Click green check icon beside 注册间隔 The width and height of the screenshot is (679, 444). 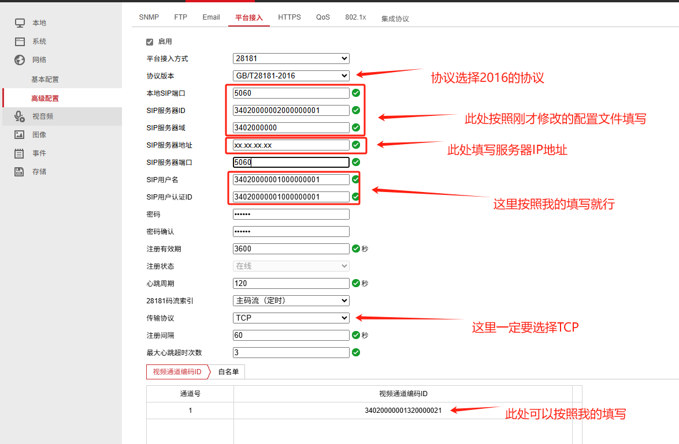click(x=356, y=334)
